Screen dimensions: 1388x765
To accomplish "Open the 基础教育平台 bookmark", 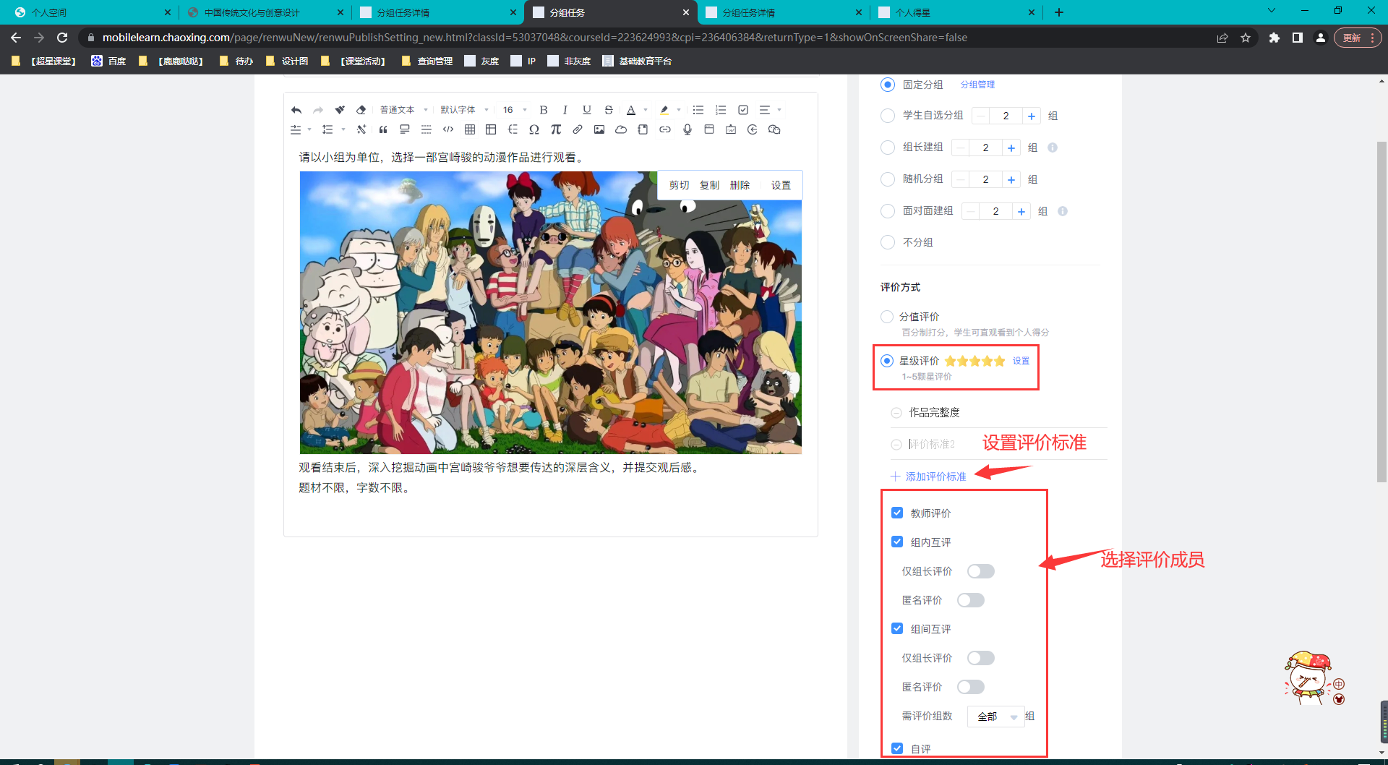I will point(637,61).
